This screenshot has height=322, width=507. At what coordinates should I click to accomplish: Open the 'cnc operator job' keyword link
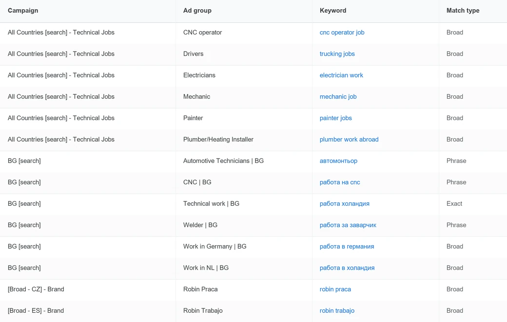(342, 32)
